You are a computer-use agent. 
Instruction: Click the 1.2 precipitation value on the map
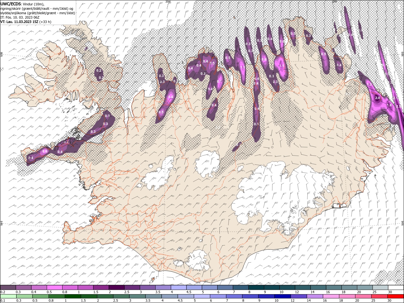[x=370, y=85]
